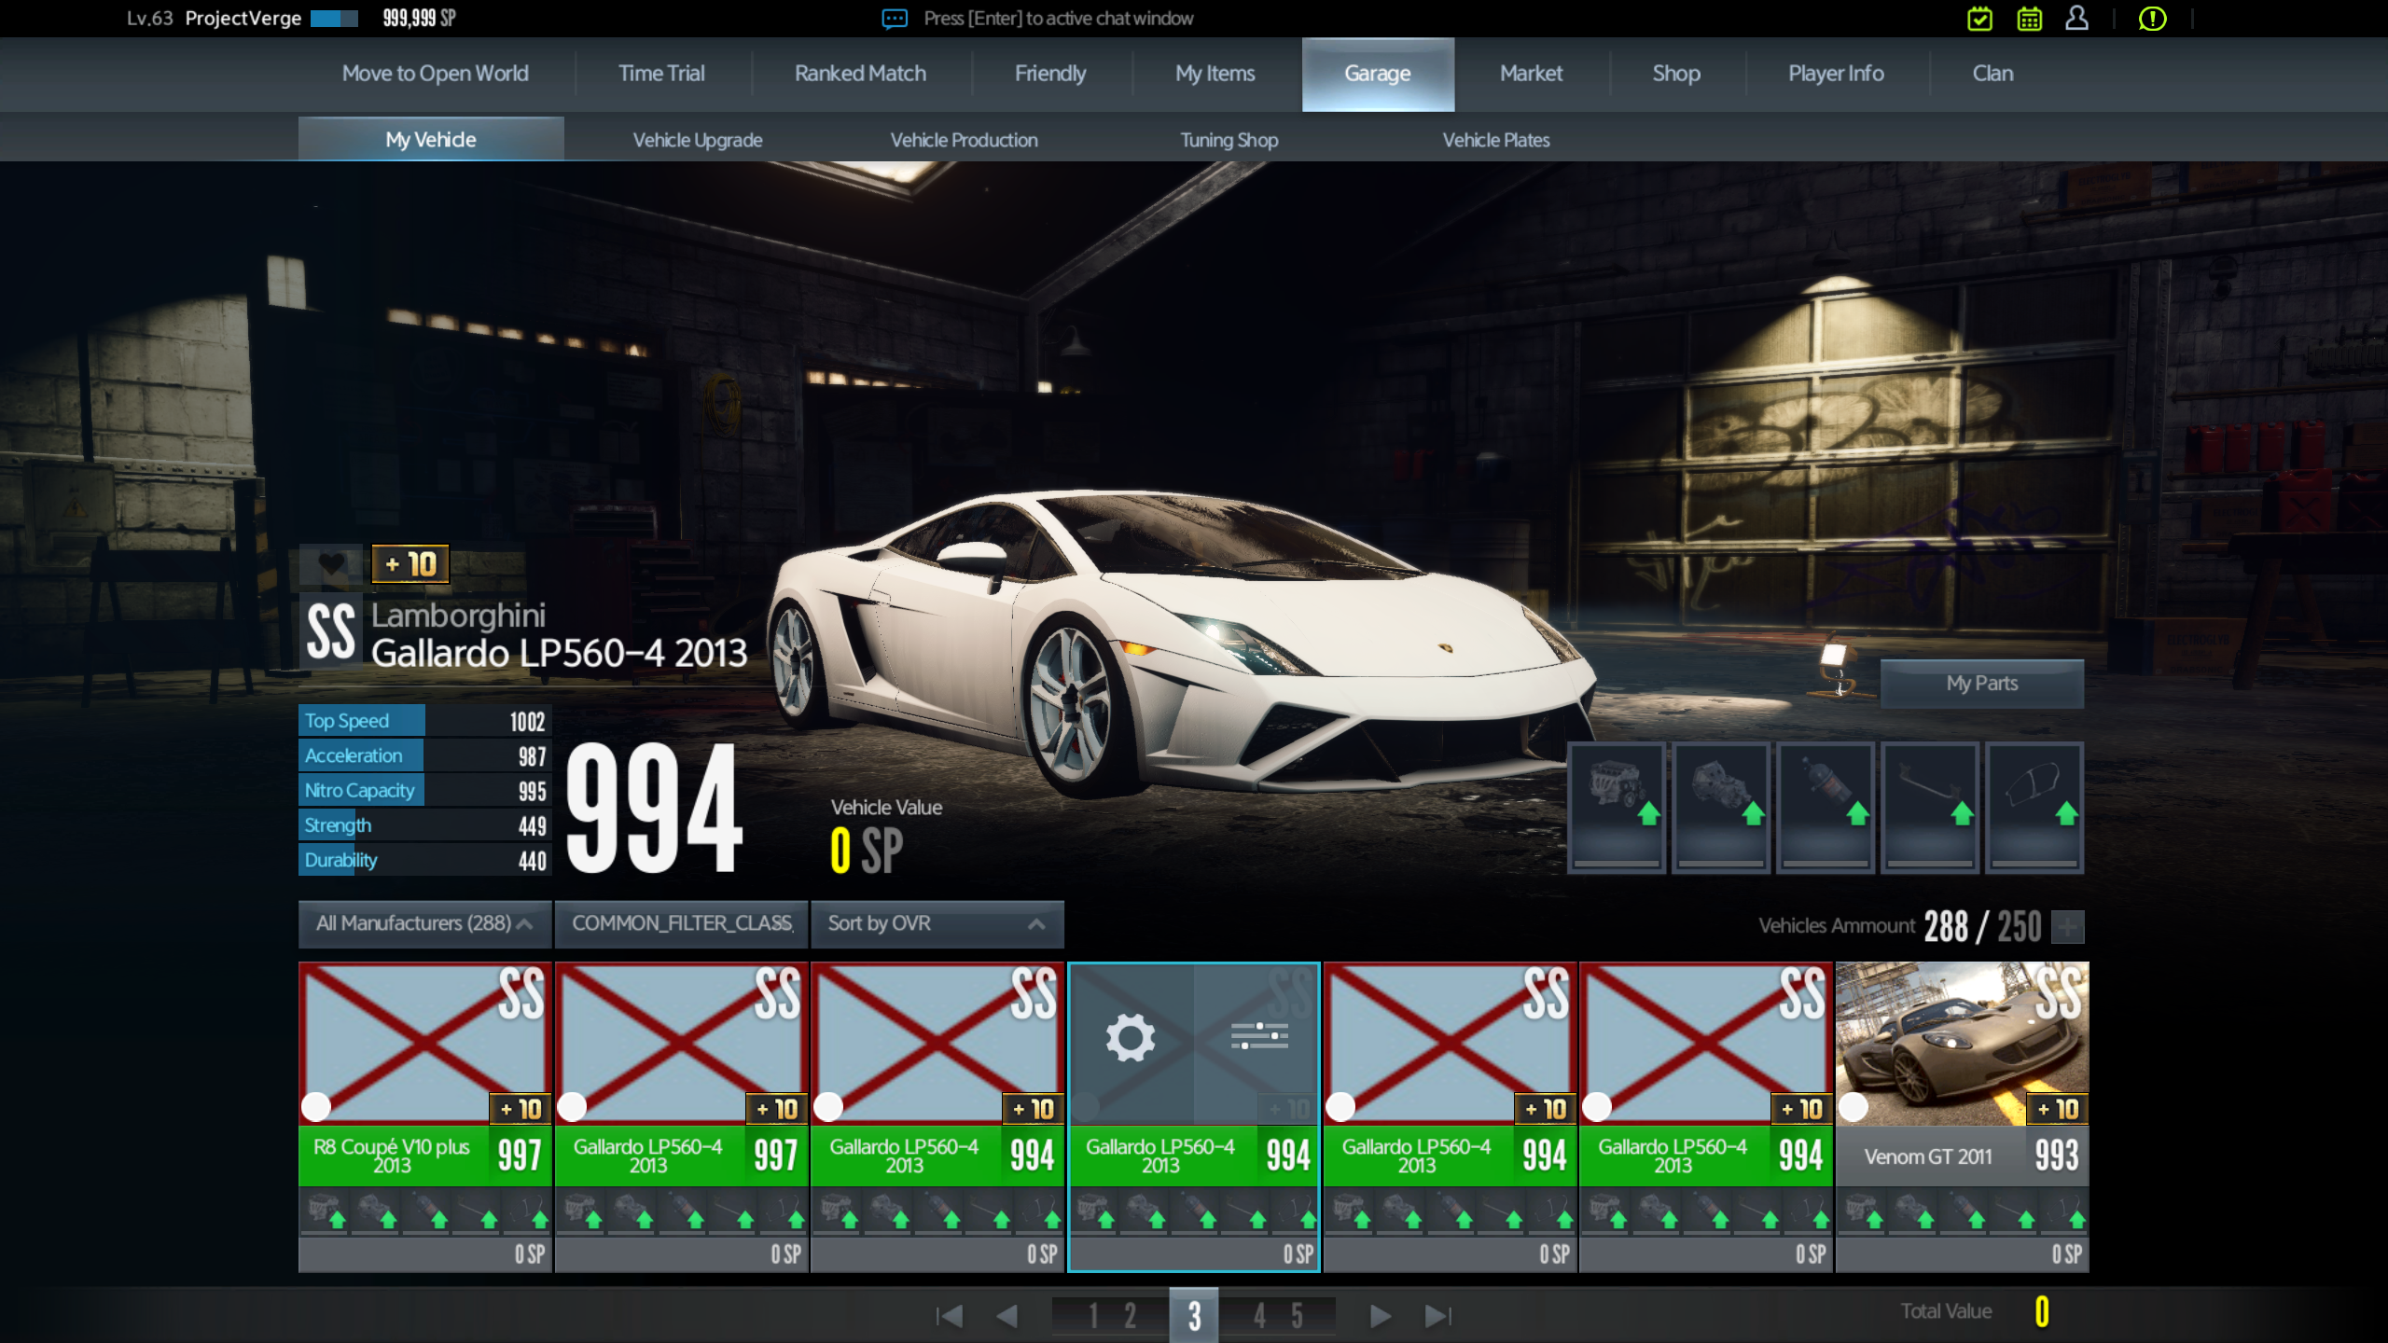The height and width of the screenshot is (1343, 2388).
Task: Expand the All Manufacturers (288) filter
Action: pyautogui.click(x=425, y=923)
